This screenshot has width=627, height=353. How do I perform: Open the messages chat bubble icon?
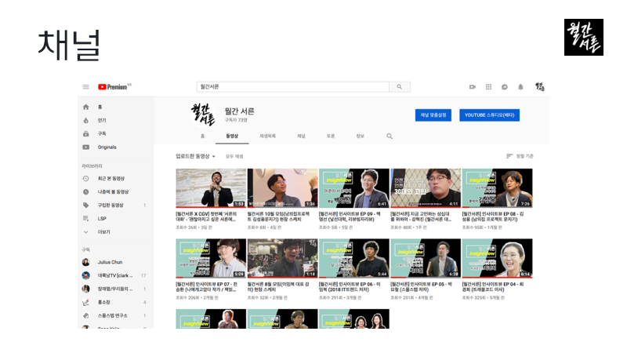tap(505, 87)
